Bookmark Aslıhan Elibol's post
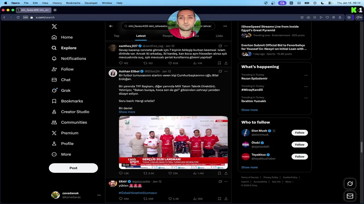This screenshot has width=364, height=204. coord(219,173)
